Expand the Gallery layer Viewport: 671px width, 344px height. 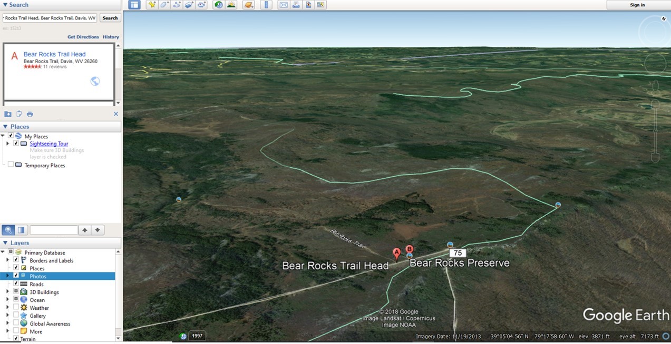[x=8, y=316]
